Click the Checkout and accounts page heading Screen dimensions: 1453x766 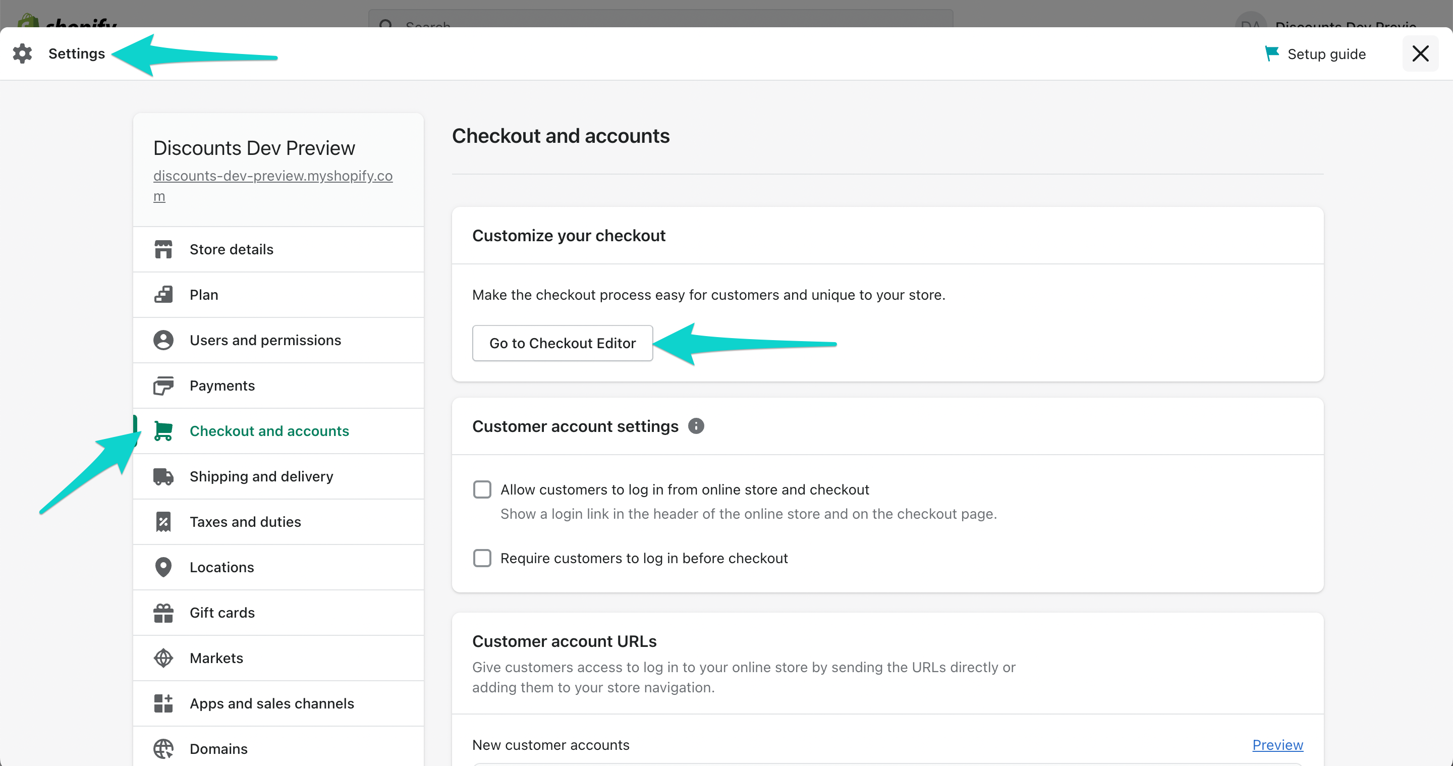pos(561,136)
